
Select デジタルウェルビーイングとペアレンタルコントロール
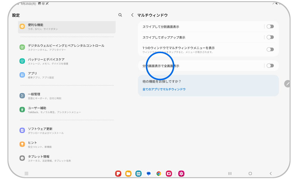point(67,47)
